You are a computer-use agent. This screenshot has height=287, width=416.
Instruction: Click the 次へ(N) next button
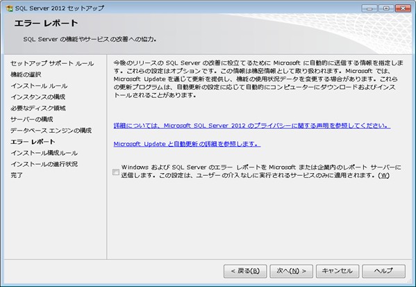point(291,271)
